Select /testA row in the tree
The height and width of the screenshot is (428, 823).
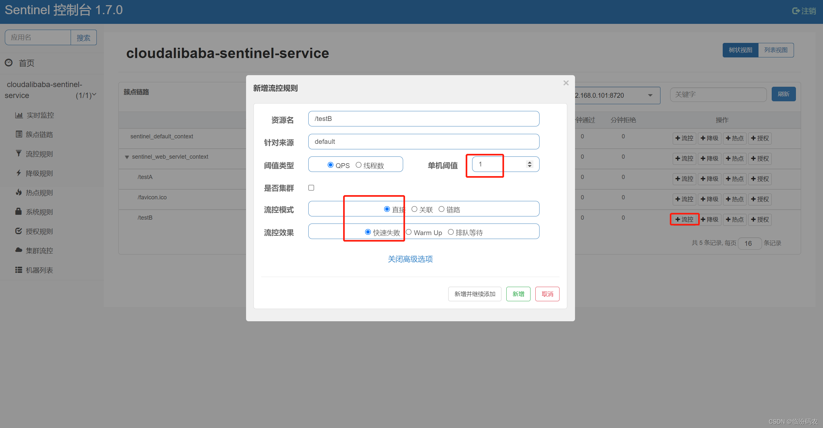[145, 177]
